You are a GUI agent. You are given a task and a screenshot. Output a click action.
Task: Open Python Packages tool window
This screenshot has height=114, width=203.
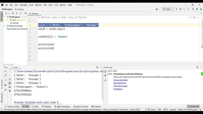[x=62, y=106]
